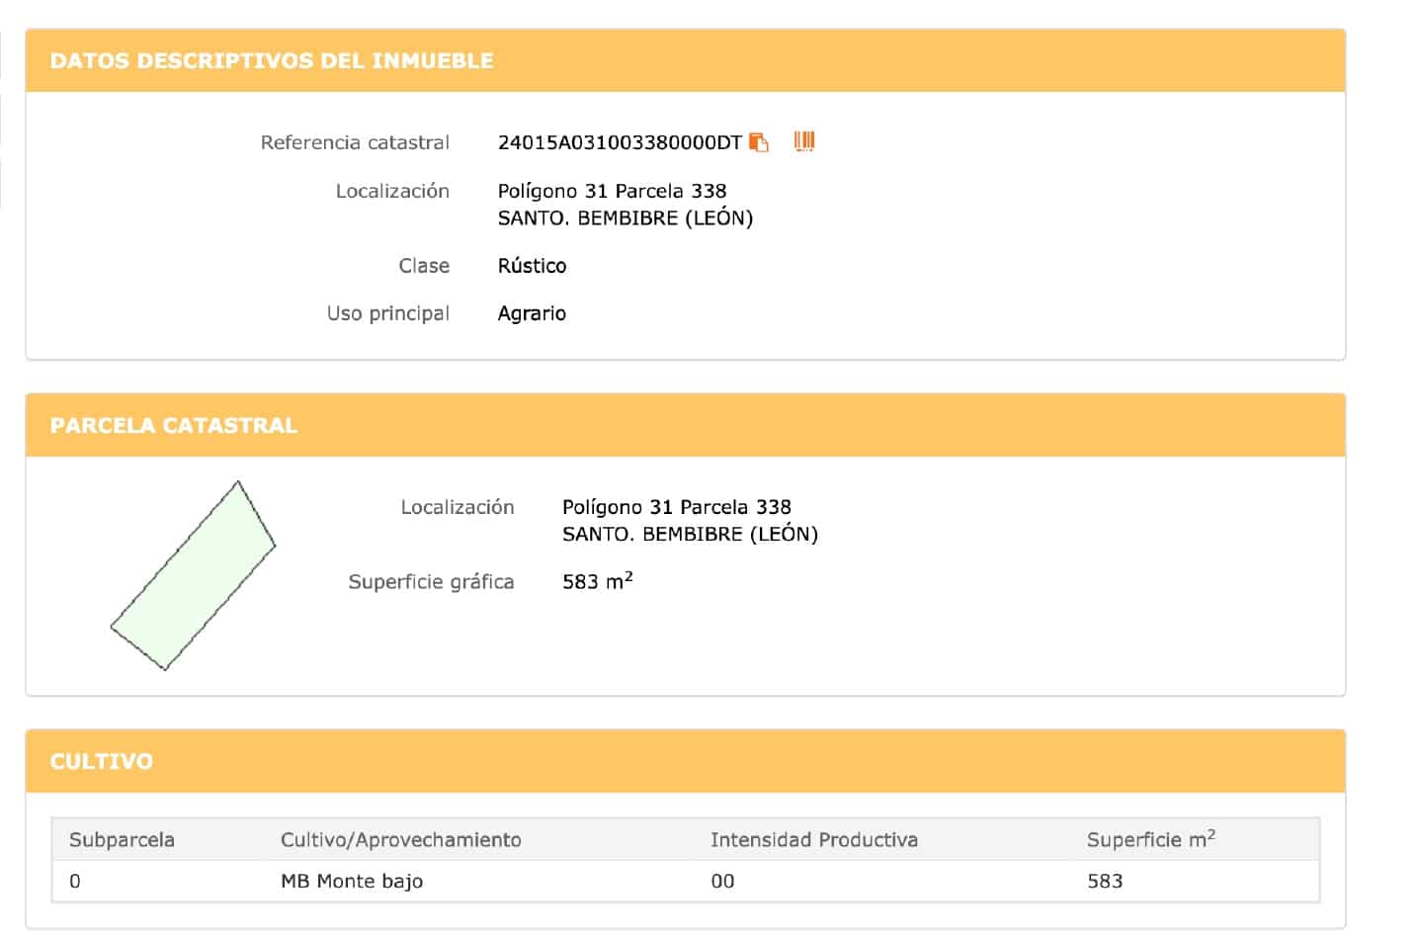Screen dimensions: 1423x942
Task: Click the green parcel shape thumbnail
Action: click(x=193, y=575)
